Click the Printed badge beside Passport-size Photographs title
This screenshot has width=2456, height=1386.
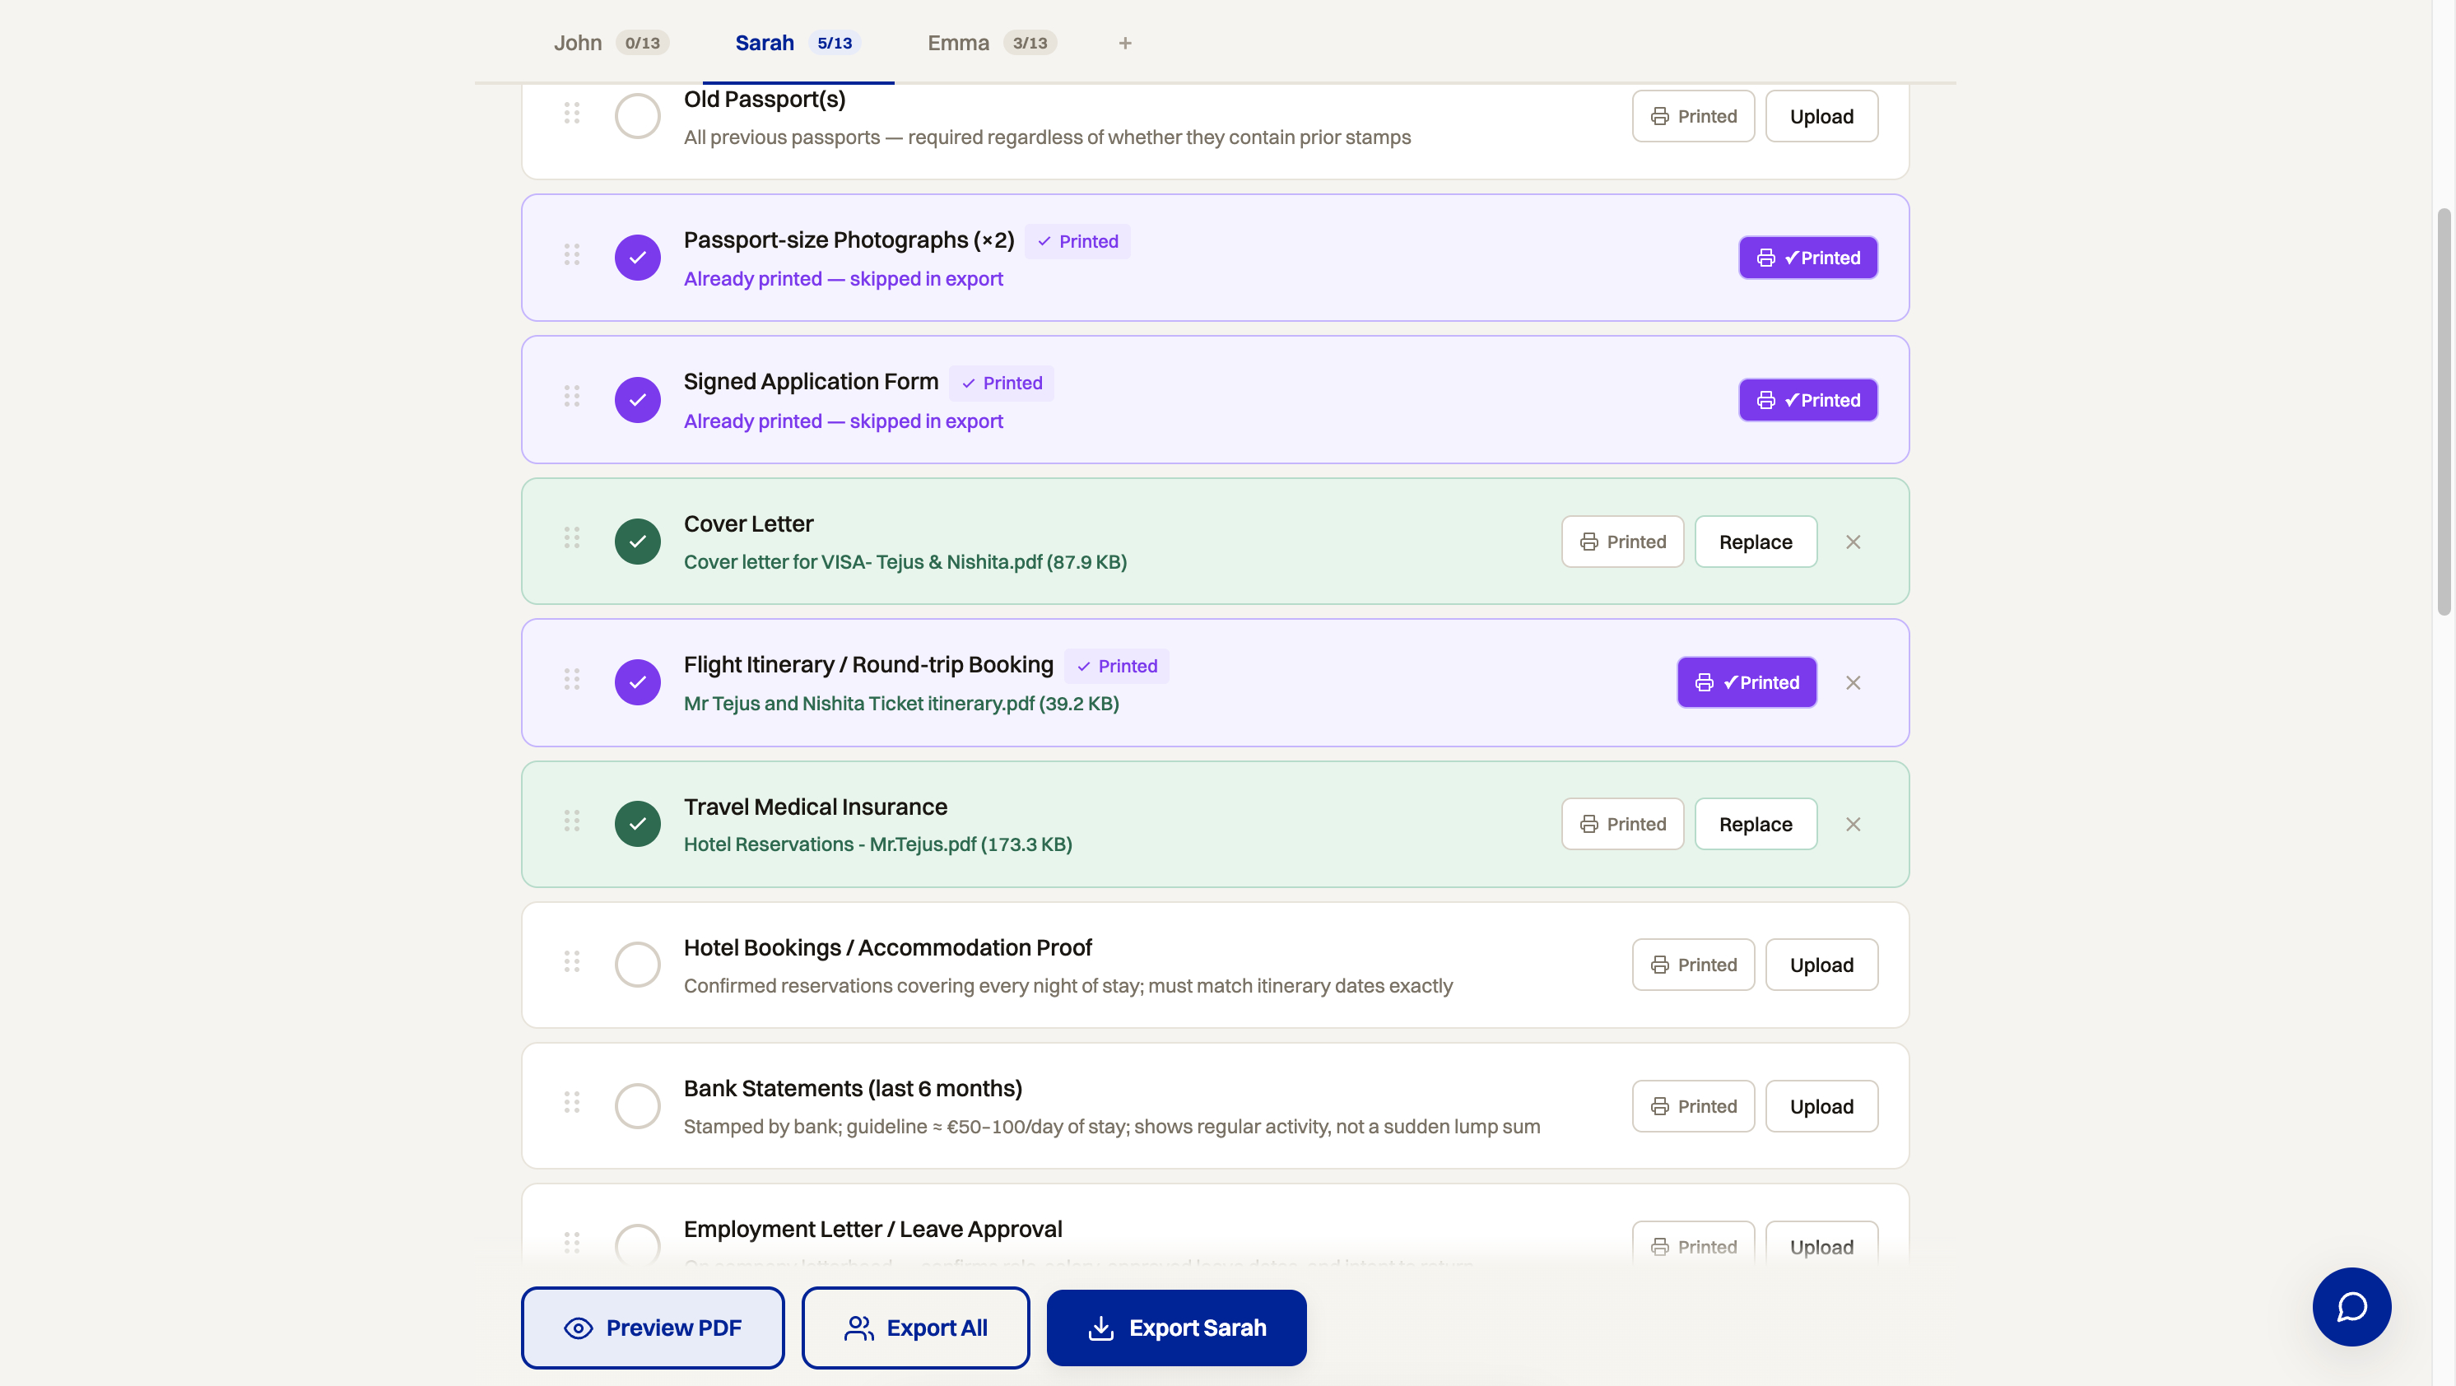point(1077,241)
